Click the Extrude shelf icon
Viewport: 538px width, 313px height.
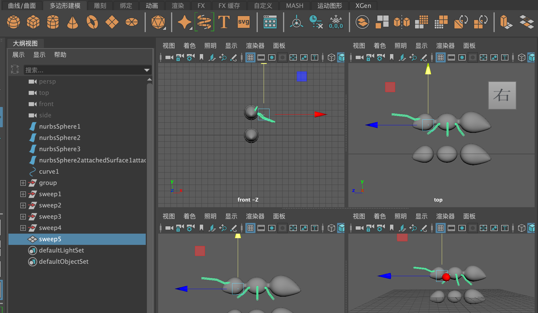click(506, 22)
